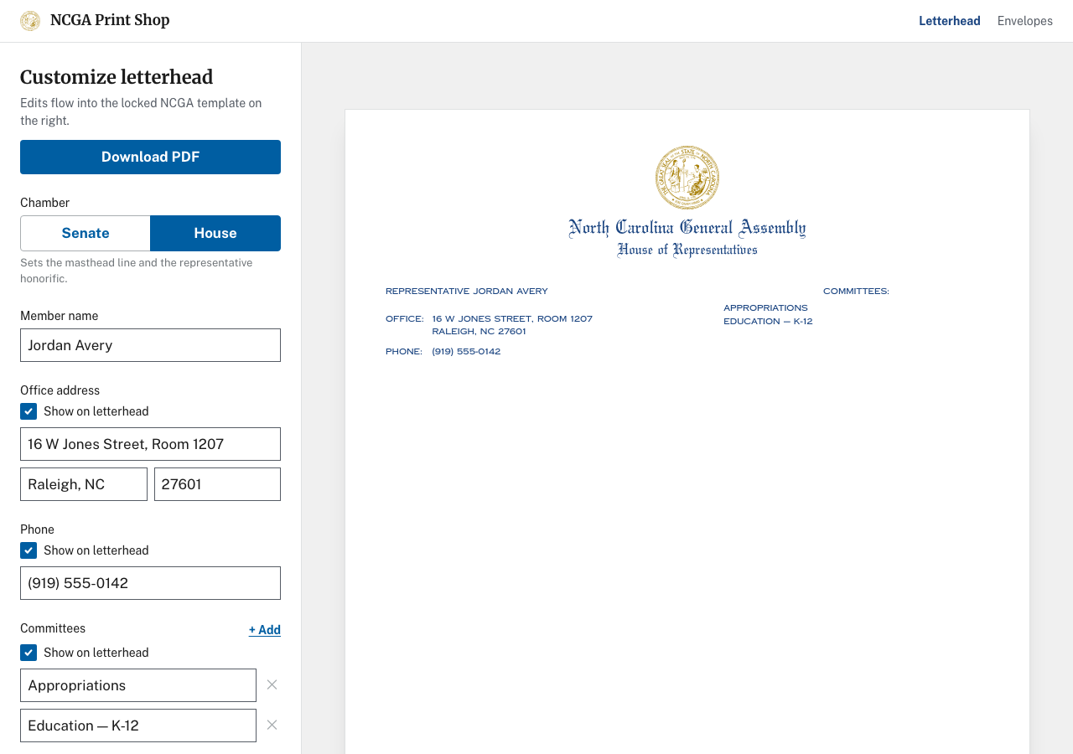Edit the 27601 ZIP code field
Screen dimensions: 1073x754
[x=217, y=484]
